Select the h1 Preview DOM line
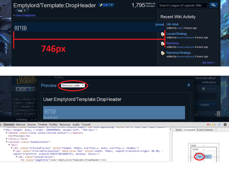This screenshot has height=169, width=229. pos(19,136)
